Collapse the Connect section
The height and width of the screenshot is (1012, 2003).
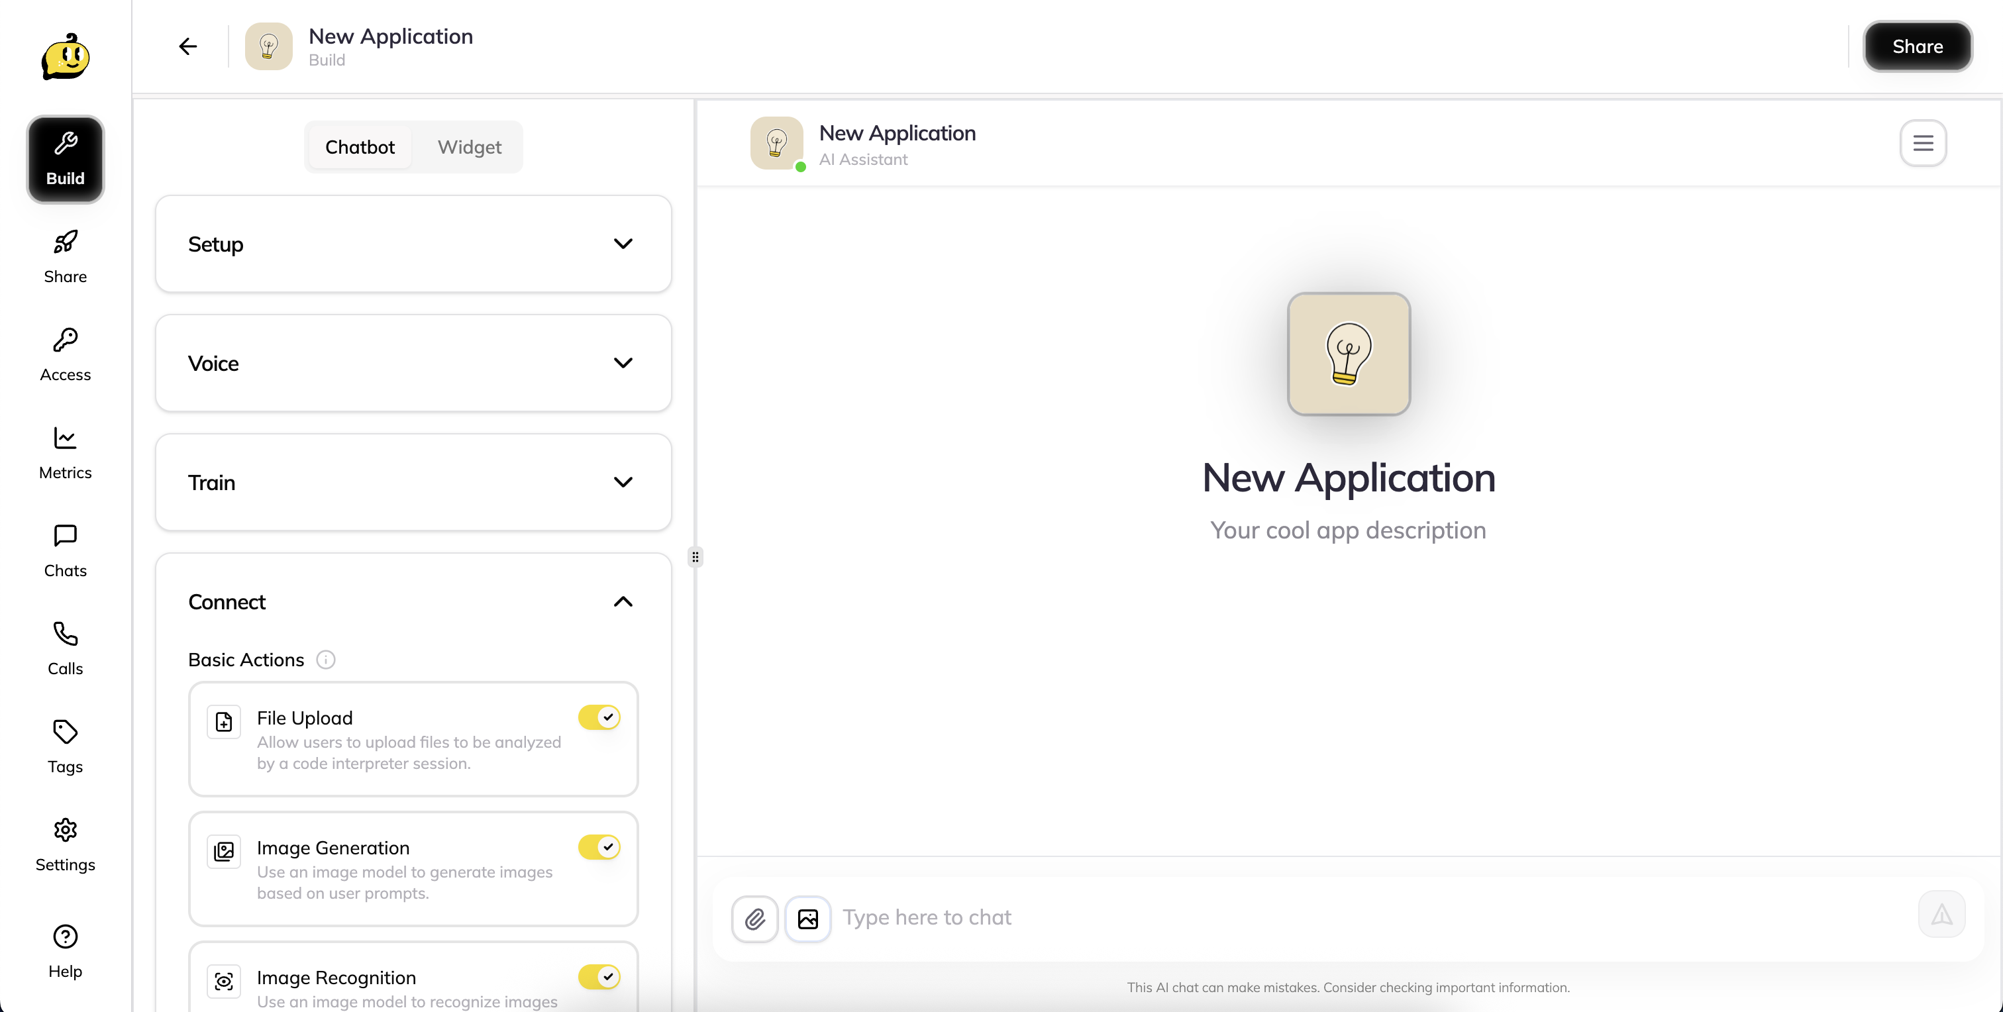click(x=623, y=601)
